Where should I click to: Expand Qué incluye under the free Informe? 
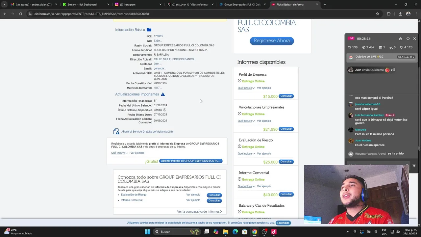(x=120, y=153)
